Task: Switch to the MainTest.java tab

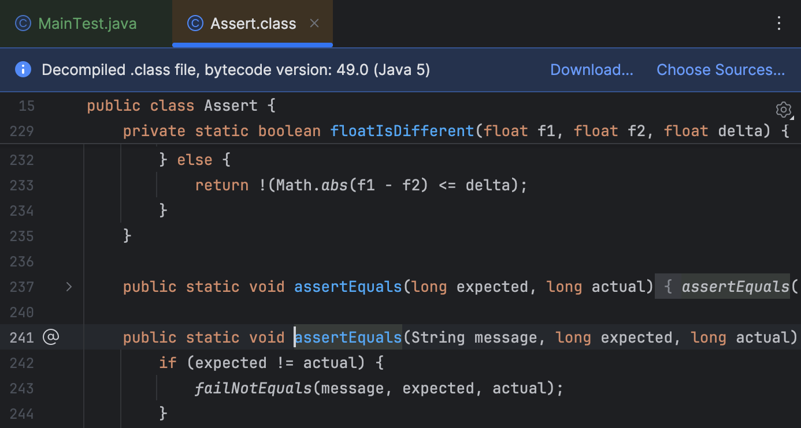Action: [87, 23]
